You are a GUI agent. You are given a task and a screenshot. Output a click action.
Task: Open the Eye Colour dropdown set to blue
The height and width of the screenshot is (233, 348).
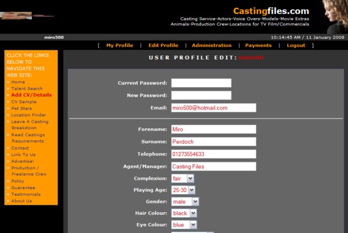184,224
